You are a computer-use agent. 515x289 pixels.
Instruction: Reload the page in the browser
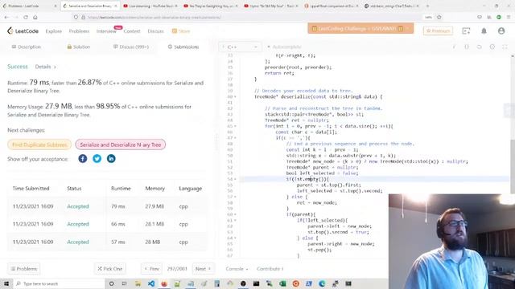point(26,17)
